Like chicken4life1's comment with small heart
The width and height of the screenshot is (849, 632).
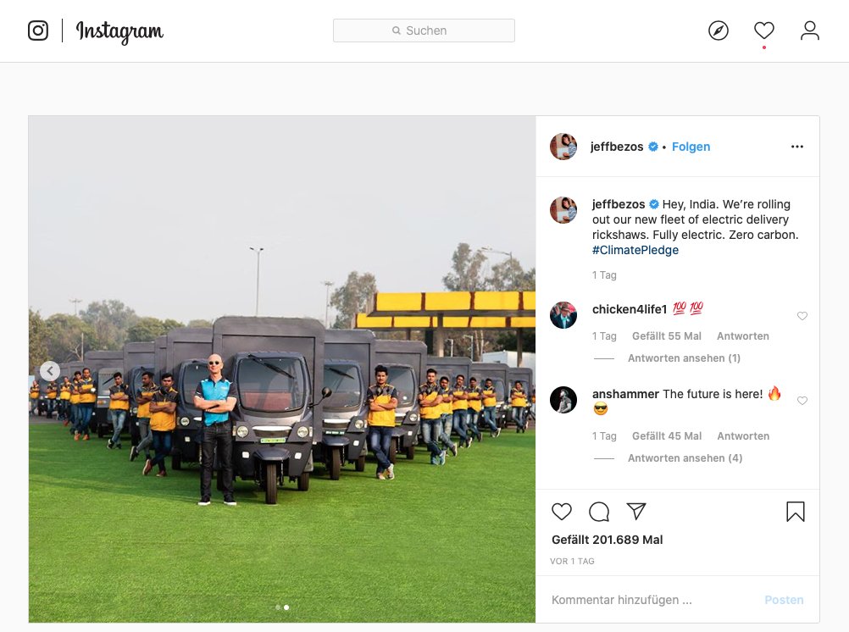click(802, 316)
